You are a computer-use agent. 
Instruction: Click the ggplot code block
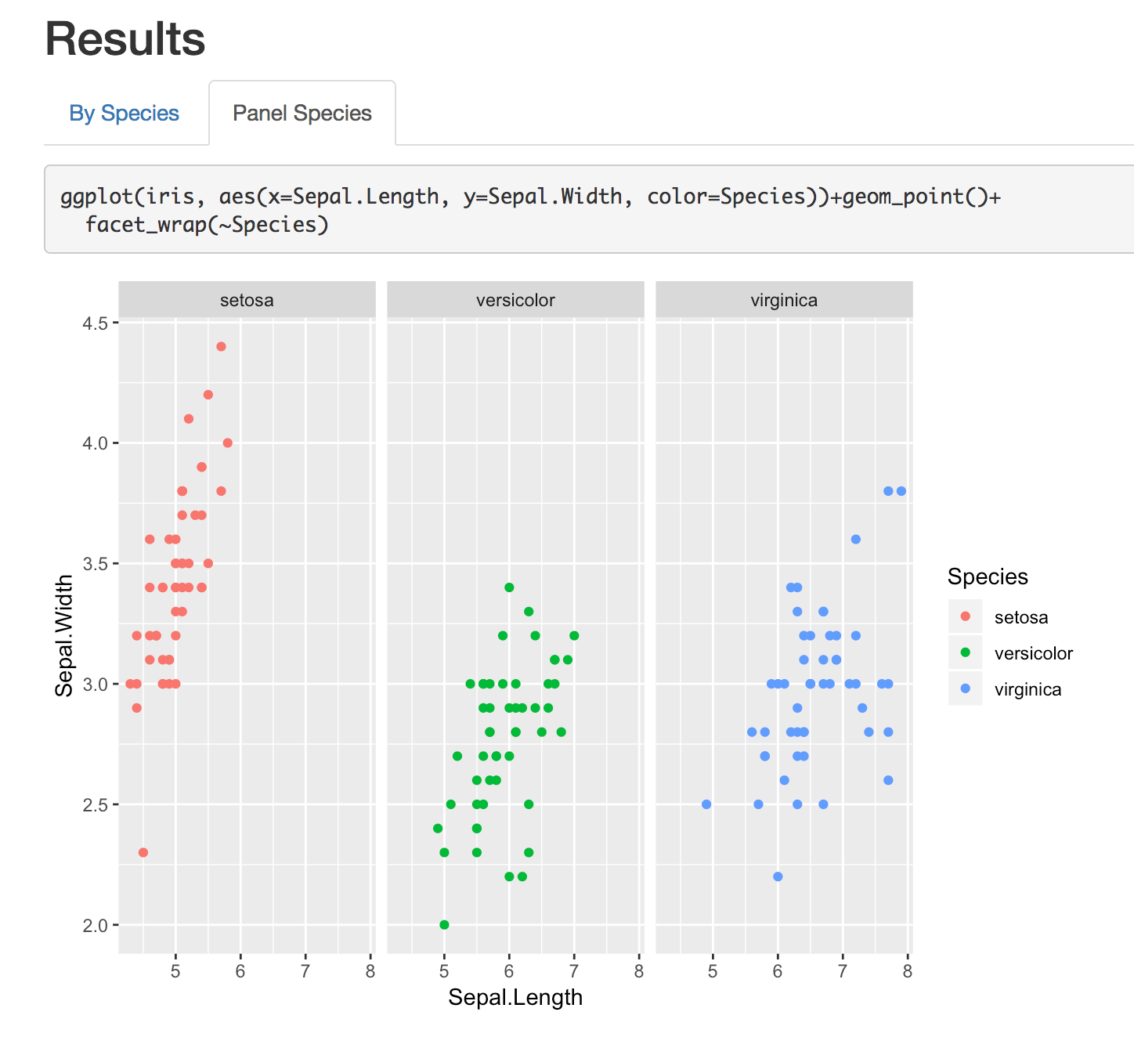tap(589, 209)
